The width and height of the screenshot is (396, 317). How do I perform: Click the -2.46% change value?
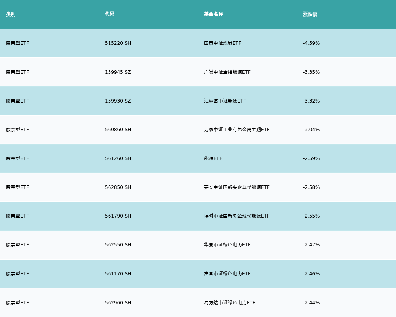pyautogui.click(x=311, y=274)
